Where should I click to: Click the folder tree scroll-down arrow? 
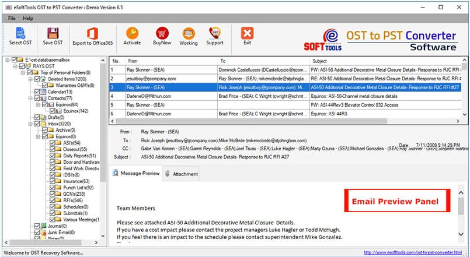[x=103, y=236]
